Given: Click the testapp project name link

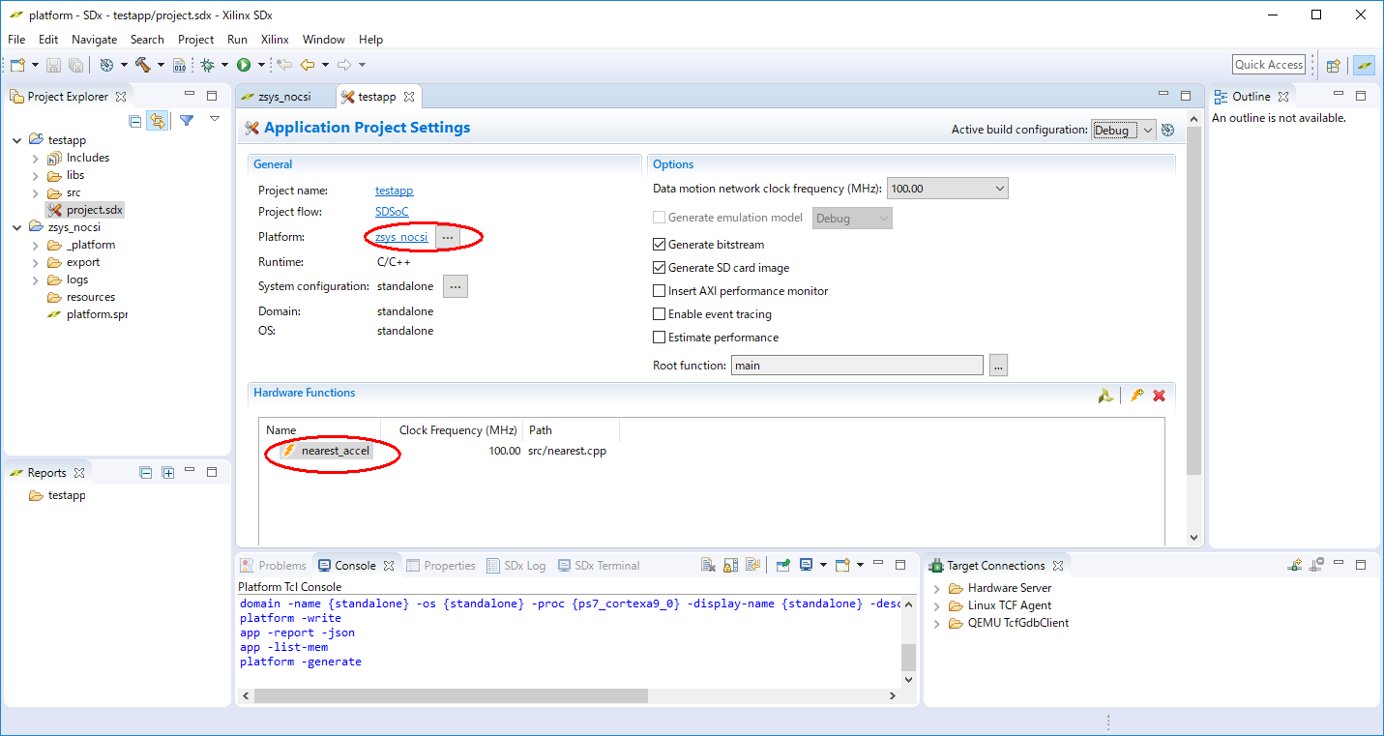Looking at the screenshot, I should pyautogui.click(x=394, y=191).
